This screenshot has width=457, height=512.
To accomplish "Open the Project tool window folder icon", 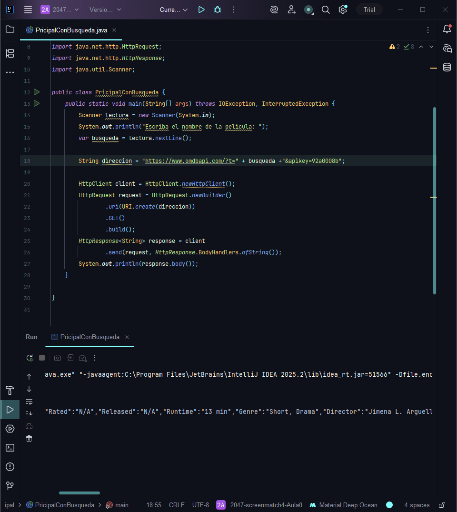I will point(10,29).
